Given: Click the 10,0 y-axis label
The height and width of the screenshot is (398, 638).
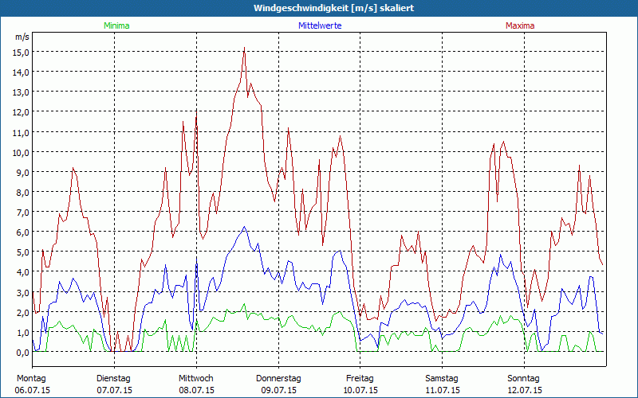Looking at the screenshot, I should tap(21, 152).
